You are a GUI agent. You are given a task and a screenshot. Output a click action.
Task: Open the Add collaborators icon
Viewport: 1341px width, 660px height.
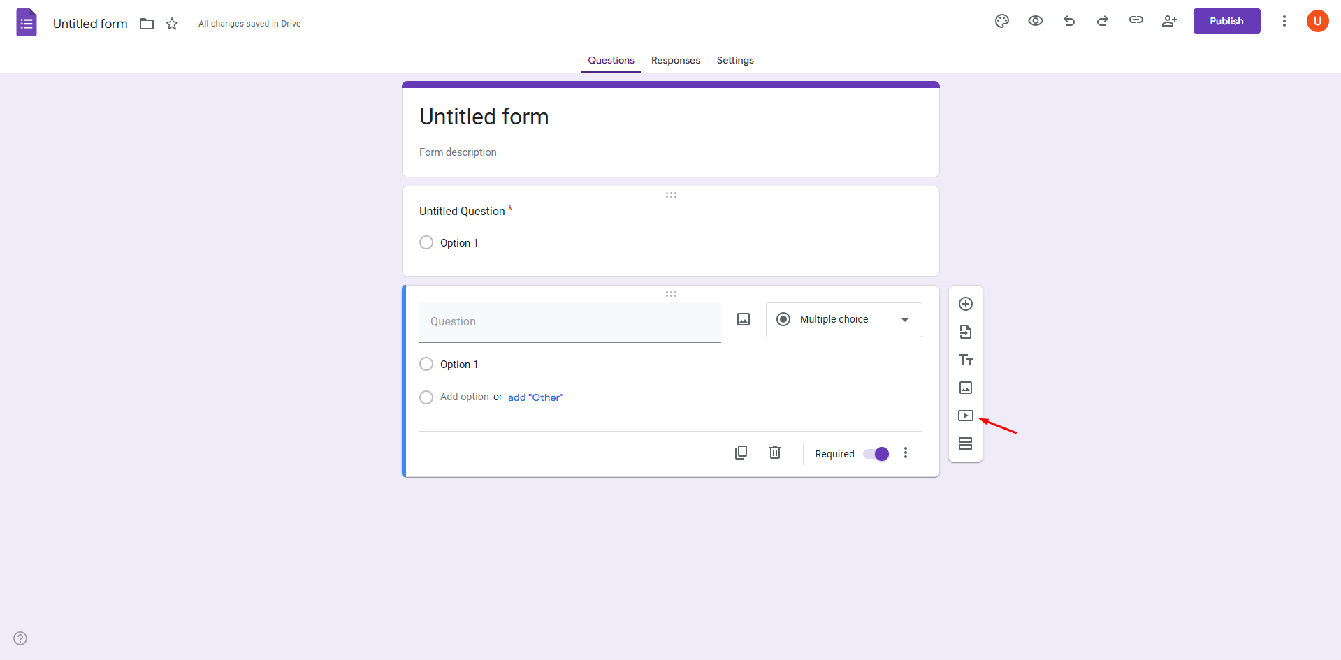pos(1169,21)
